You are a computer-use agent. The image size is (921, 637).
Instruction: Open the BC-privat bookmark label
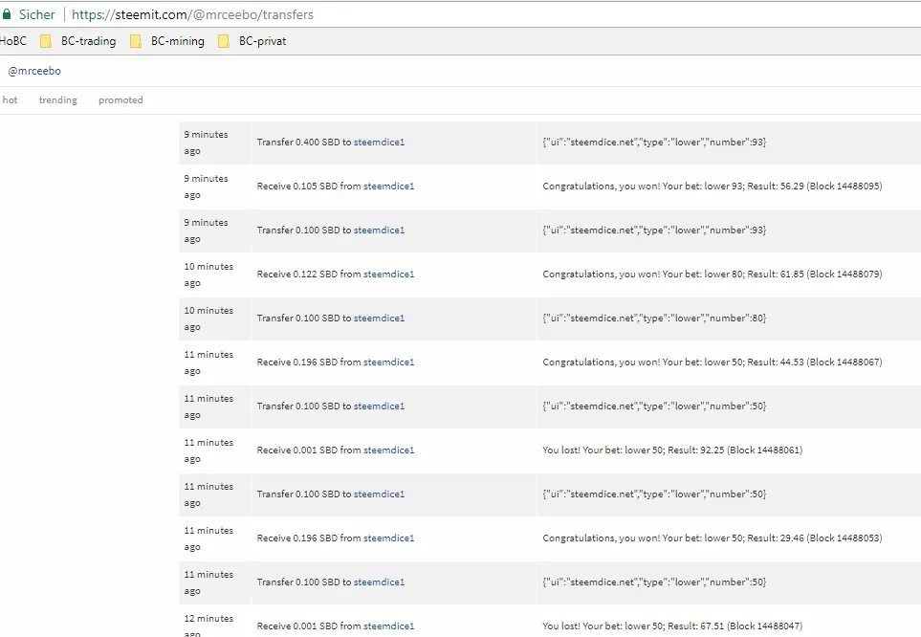coord(263,41)
